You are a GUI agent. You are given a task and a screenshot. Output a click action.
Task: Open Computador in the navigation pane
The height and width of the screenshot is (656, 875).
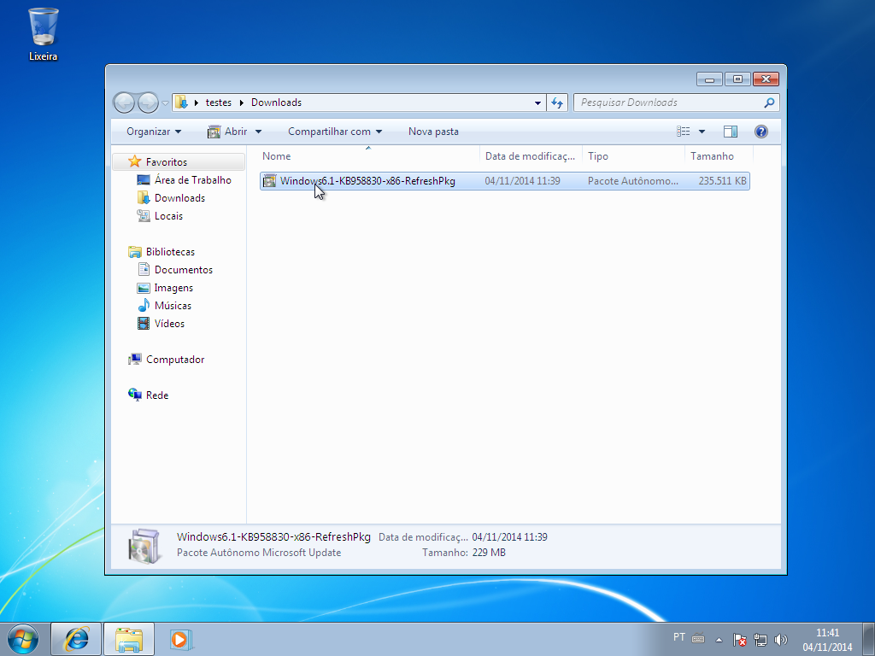pos(173,359)
